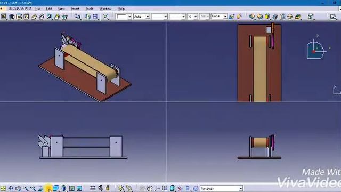Click the blue cylinder icon in bottom toolbar
The height and width of the screenshot is (192, 341).
point(172,188)
